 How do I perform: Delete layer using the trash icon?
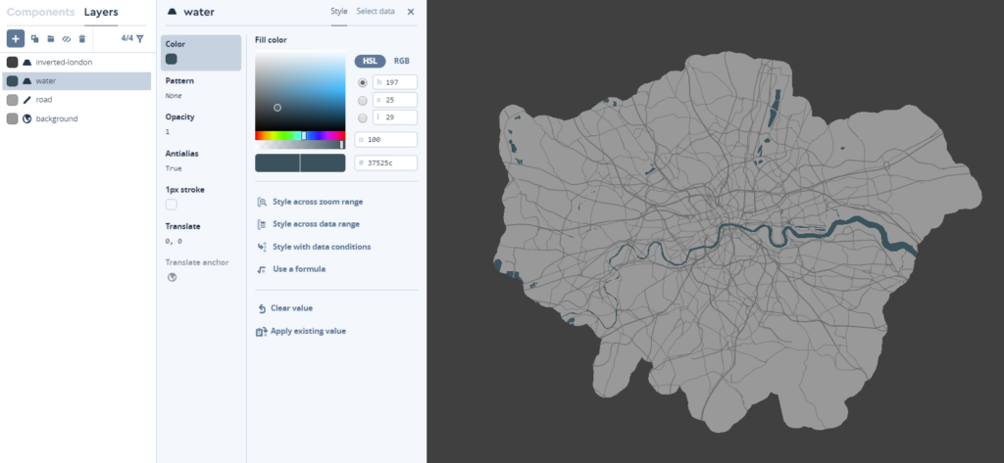click(82, 39)
